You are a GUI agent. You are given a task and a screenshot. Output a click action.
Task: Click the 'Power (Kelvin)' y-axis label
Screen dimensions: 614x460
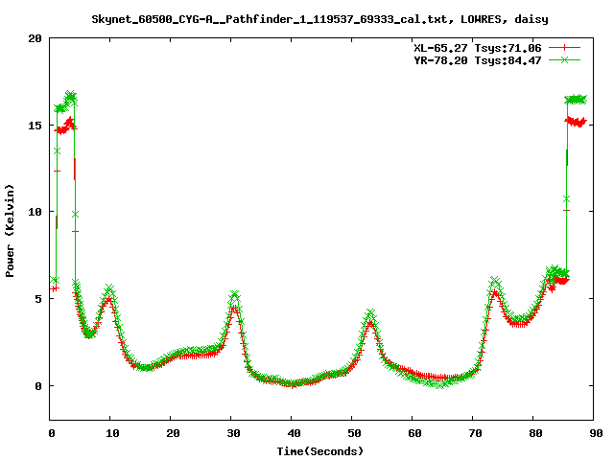[x=10, y=231]
